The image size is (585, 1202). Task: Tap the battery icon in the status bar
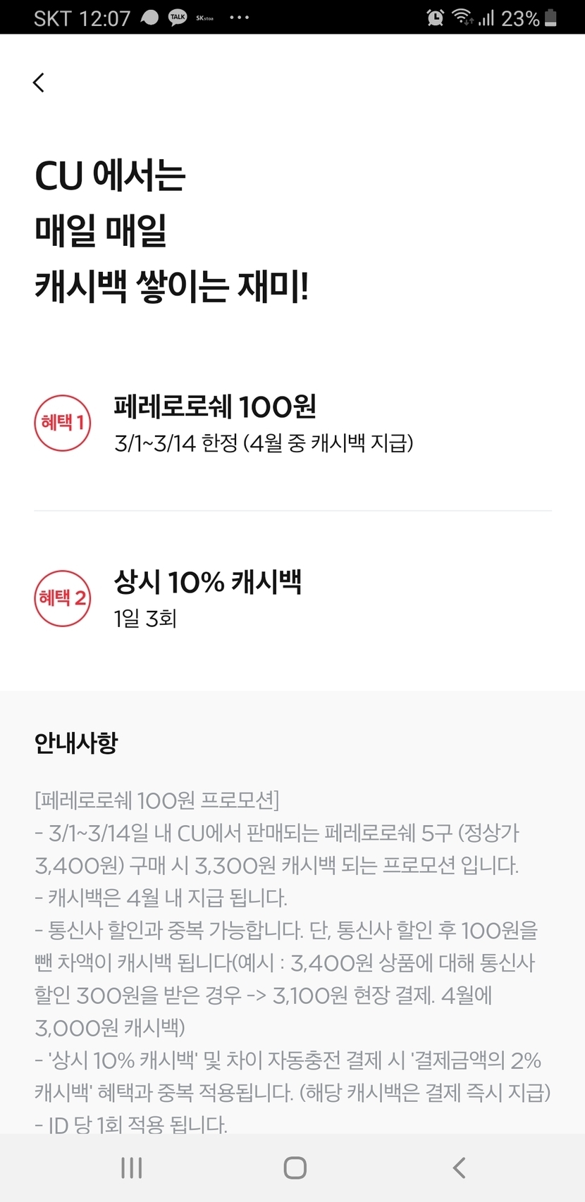(551, 18)
